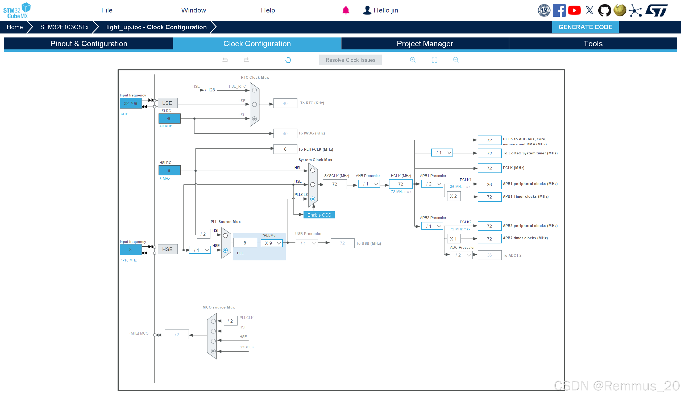Click the refresh clock tree icon
Viewport: 681px width, 397px height.
click(288, 60)
